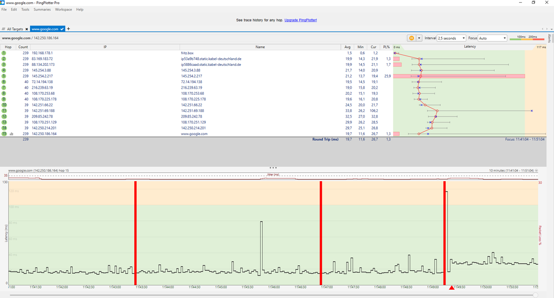Viewport: 554px width, 298px height.
Task: Click the Cur column header
Action: coord(373,47)
